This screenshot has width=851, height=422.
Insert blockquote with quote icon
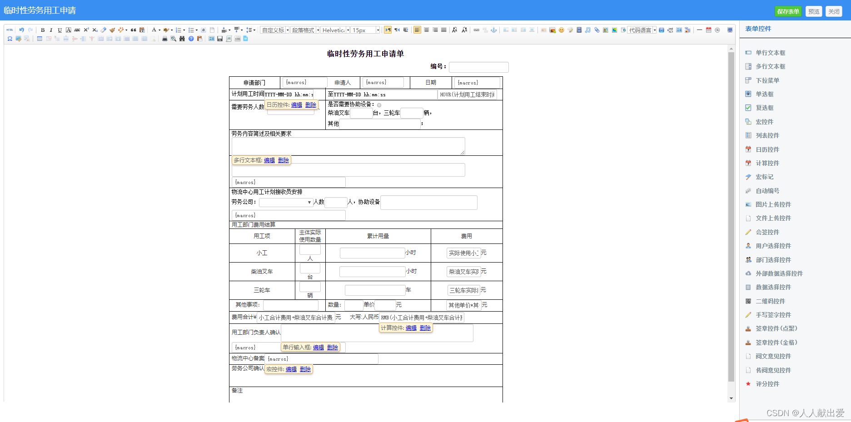coord(134,30)
